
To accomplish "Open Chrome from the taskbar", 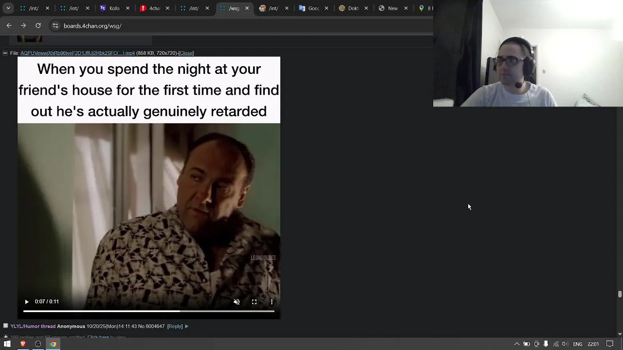I will (53, 344).
